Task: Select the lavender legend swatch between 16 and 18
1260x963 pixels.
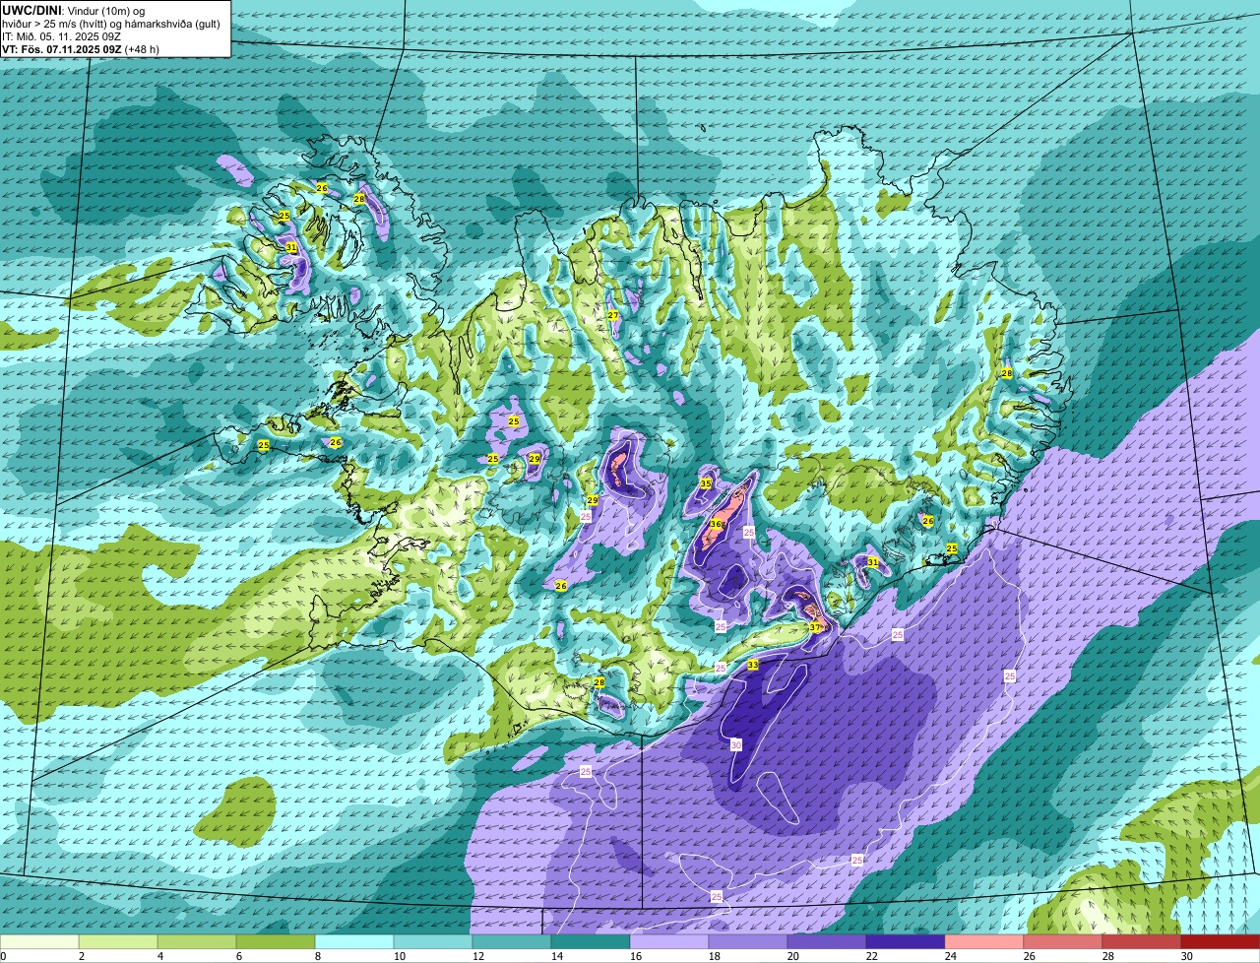Action: [669, 941]
